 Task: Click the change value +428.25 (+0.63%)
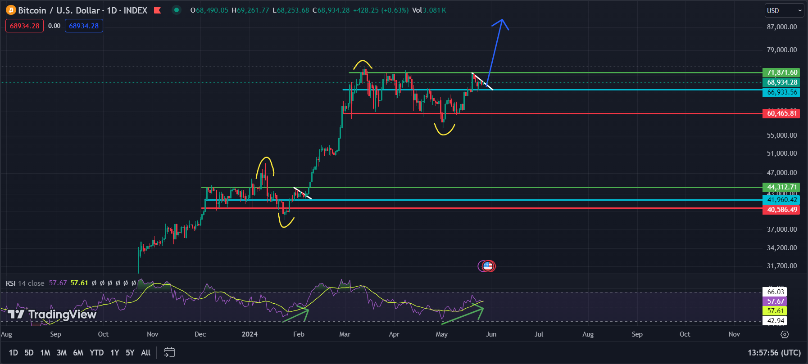(x=381, y=10)
